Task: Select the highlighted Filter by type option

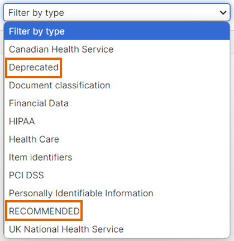Action: pos(117,31)
